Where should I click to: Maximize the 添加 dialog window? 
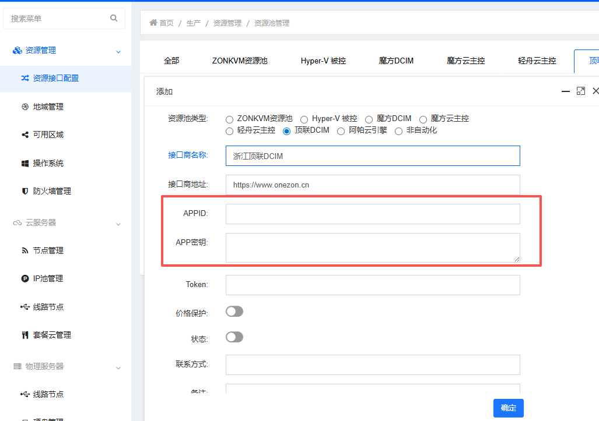pyautogui.click(x=581, y=91)
